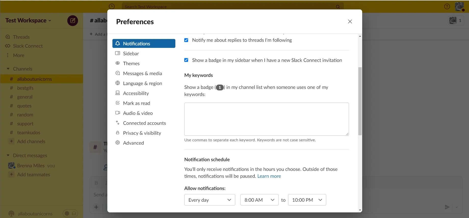
Task: Click Add channels label
Action: click(31, 141)
